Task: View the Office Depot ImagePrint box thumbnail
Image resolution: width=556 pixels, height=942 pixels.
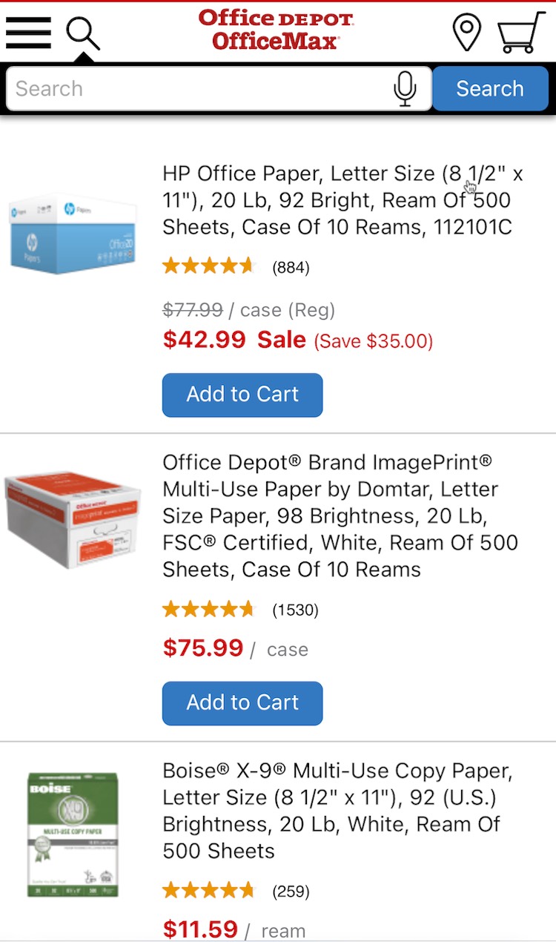Action: point(72,518)
